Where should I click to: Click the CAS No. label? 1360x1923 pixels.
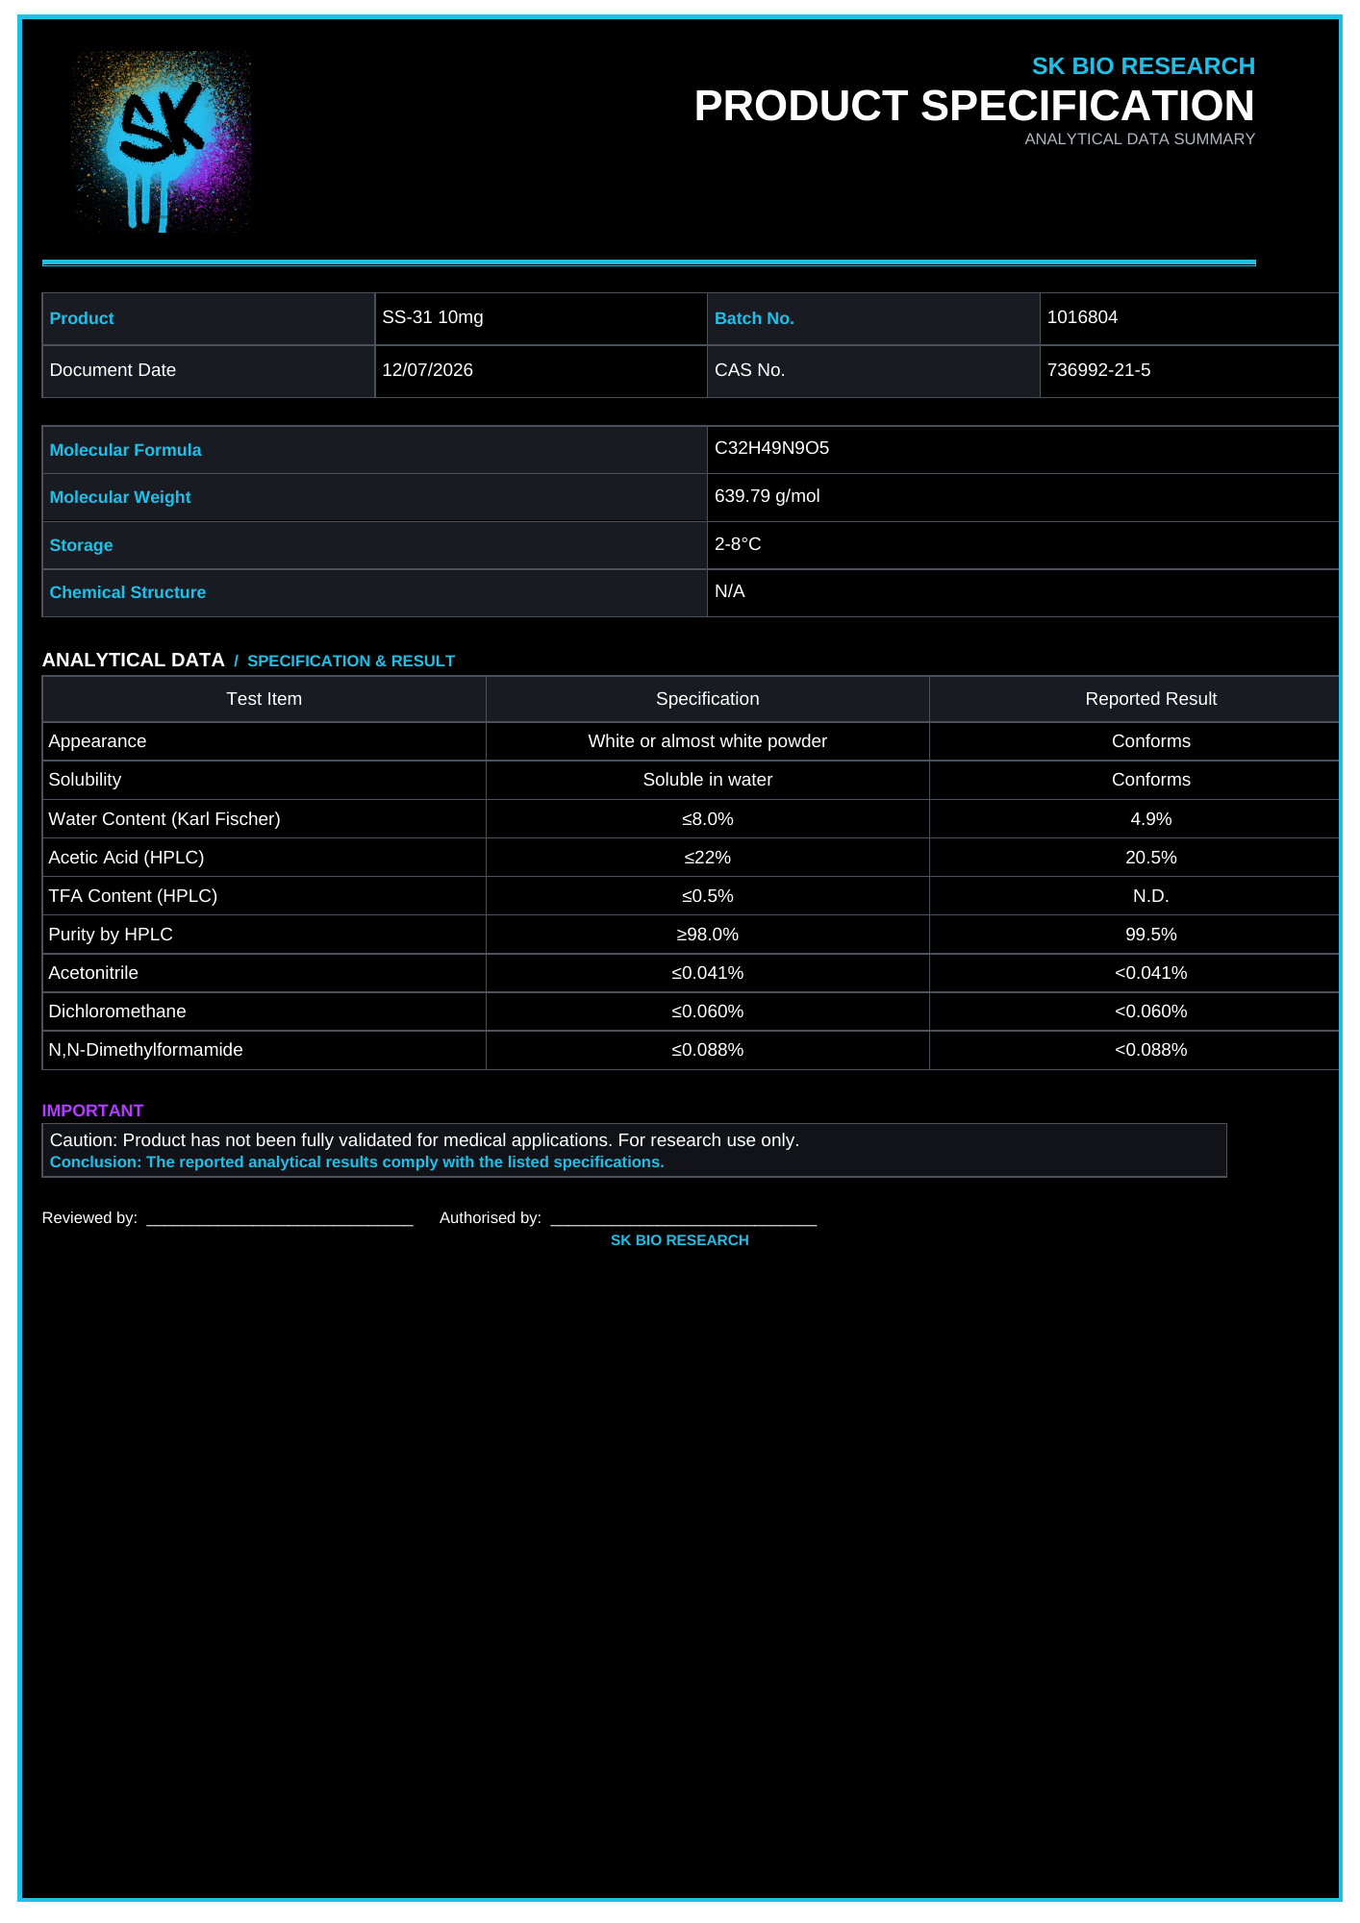[x=749, y=370]
